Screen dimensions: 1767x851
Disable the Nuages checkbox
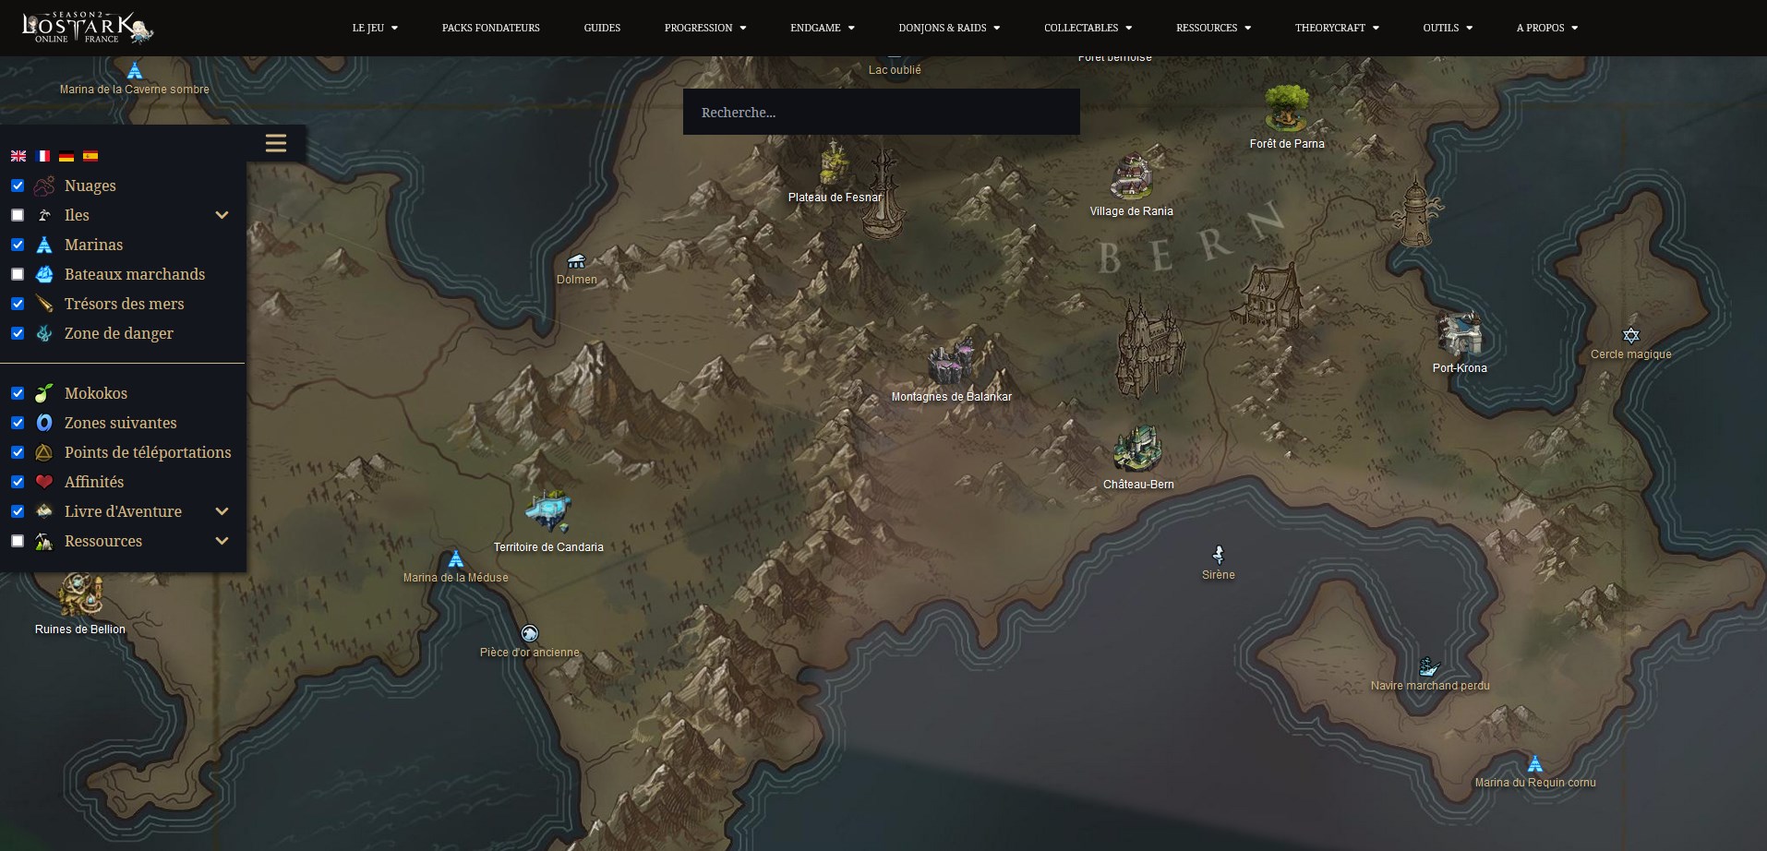17,186
